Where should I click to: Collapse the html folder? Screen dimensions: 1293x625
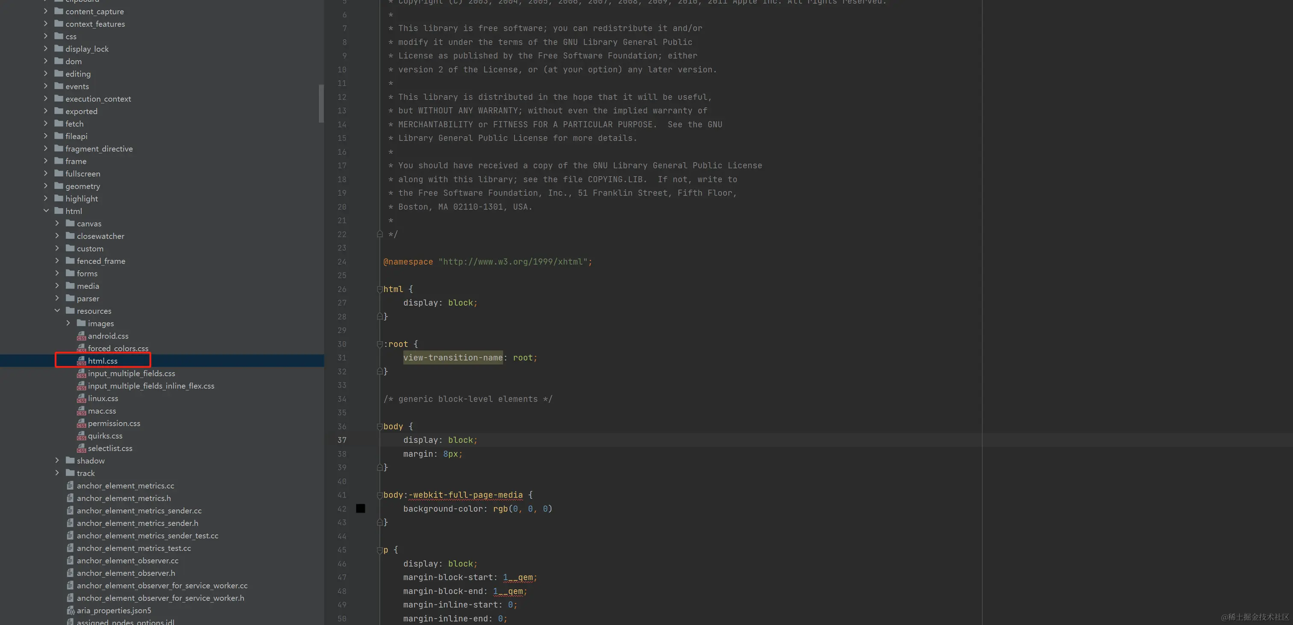tap(46, 211)
